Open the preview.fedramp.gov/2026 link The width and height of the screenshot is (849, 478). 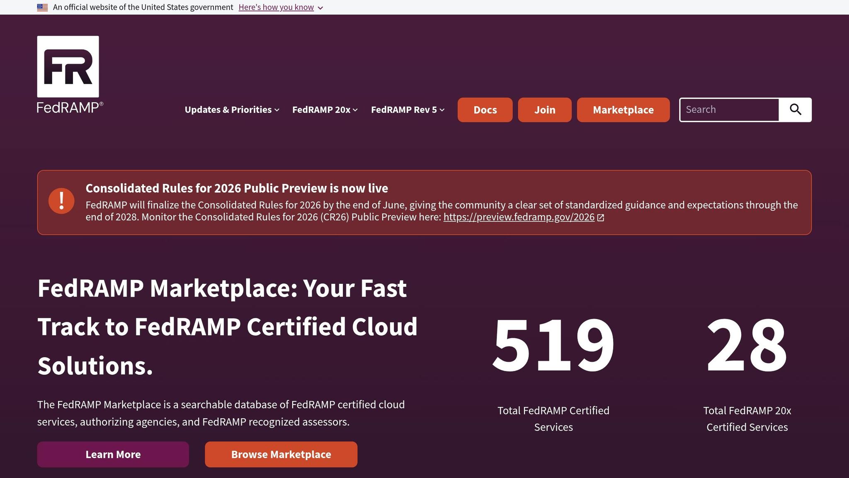click(x=519, y=217)
